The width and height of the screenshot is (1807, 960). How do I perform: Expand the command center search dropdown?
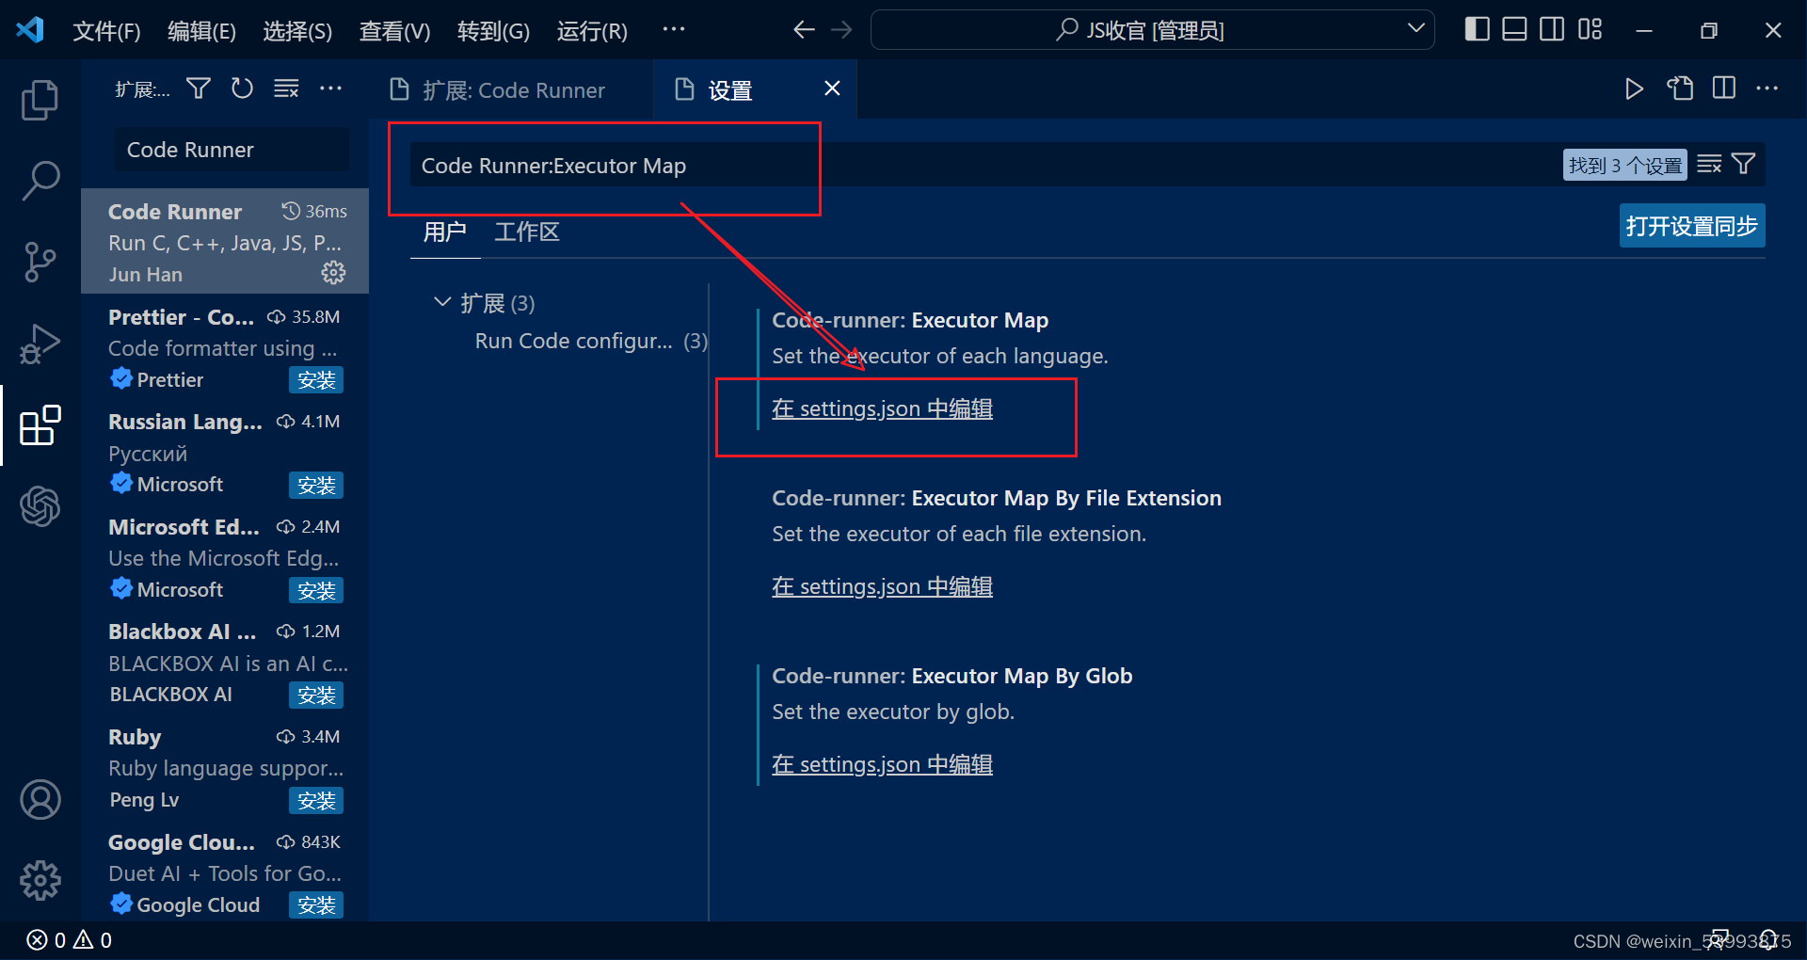click(x=1417, y=29)
